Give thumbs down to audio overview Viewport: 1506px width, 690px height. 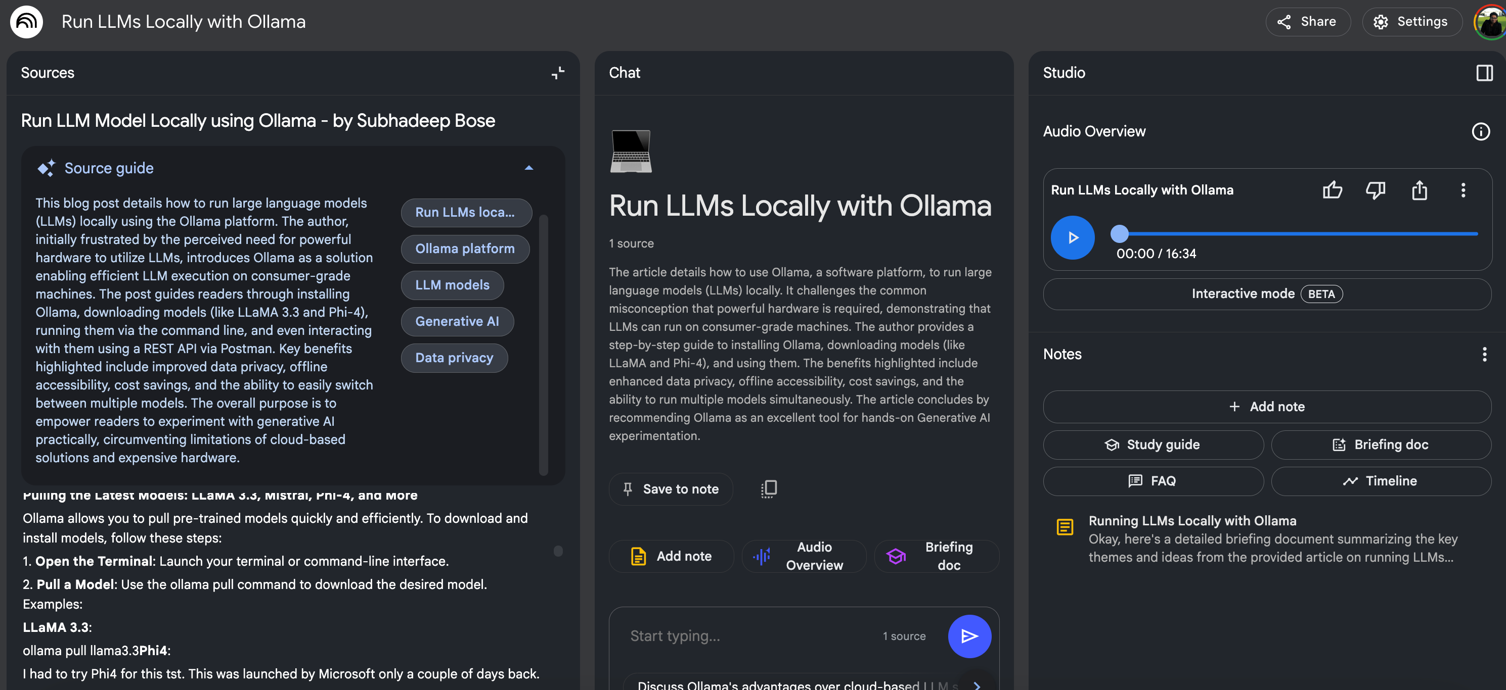1375,190
